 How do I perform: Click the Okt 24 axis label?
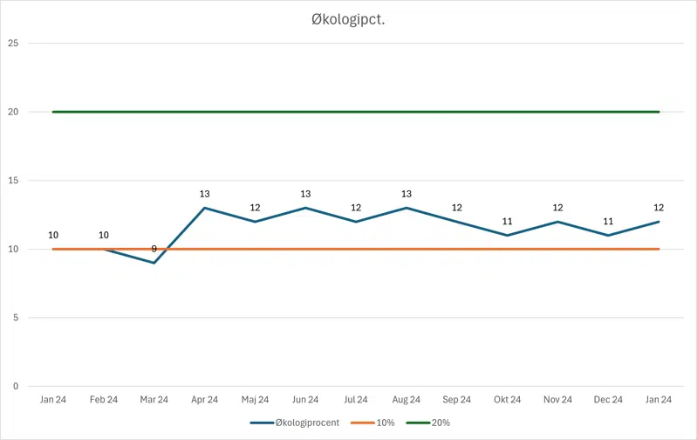click(x=508, y=400)
